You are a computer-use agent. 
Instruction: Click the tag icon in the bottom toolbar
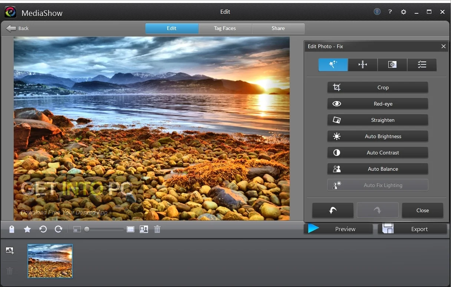pyautogui.click(x=11, y=229)
